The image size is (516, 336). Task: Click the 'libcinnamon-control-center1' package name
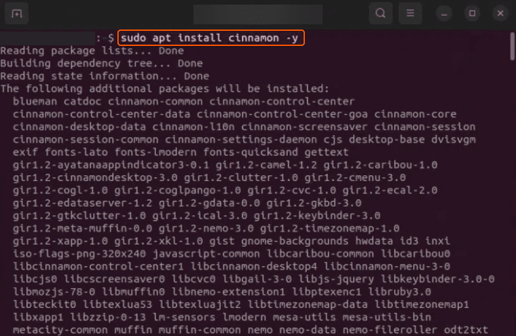(x=98, y=266)
